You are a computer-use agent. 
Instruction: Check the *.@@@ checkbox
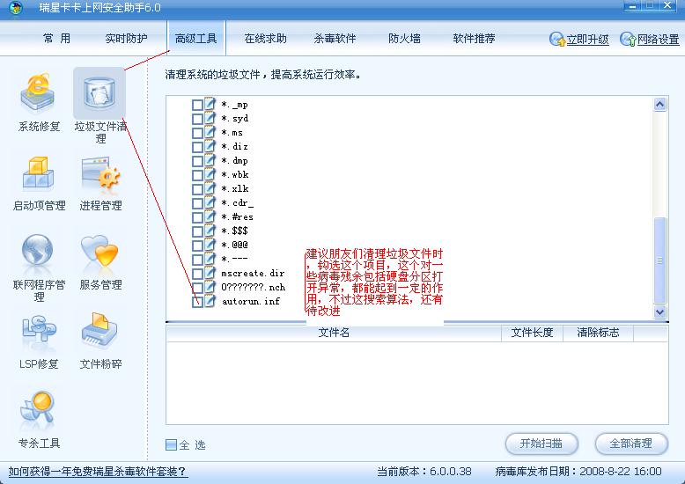pos(197,246)
